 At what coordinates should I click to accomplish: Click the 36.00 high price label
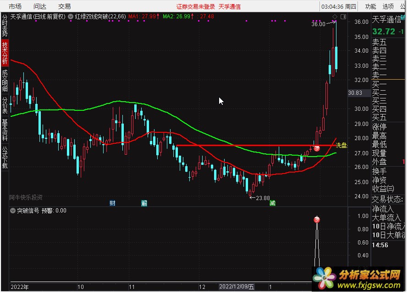(319, 24)
